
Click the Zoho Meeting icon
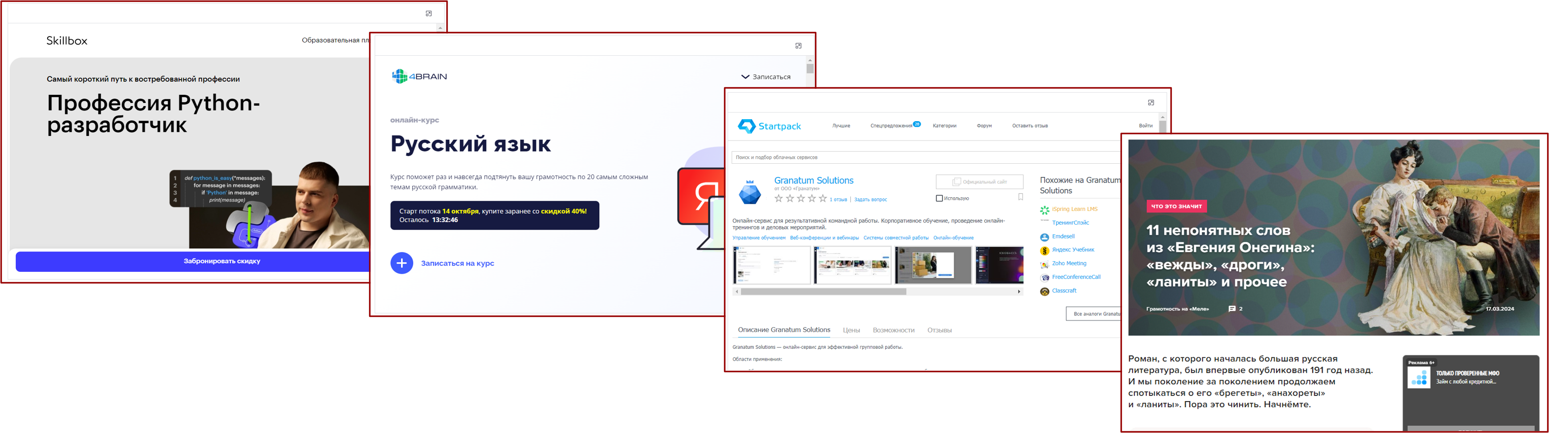(x=1044, y=264)
